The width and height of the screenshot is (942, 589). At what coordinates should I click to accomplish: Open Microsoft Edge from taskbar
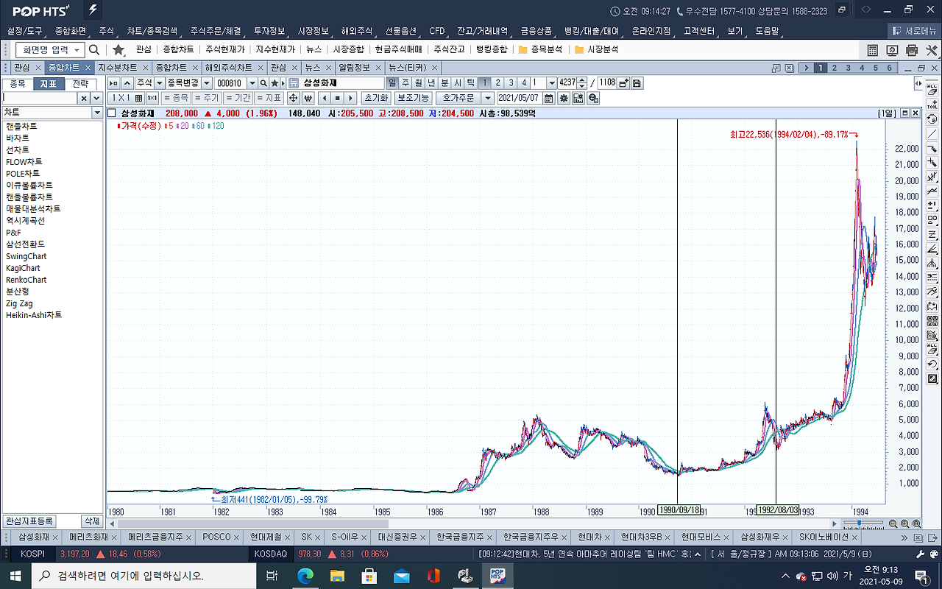305,575
